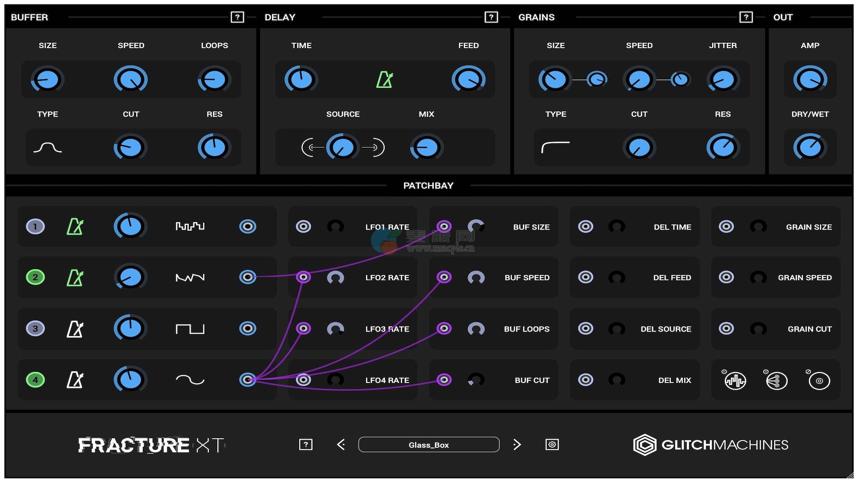Click the Buffer CUT knob

131,147
